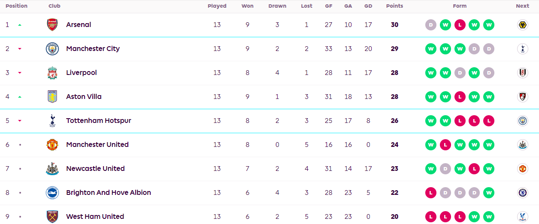Viewport: 539px width, 224px height.
Task: Click the Aston Villa club badge
Action: (x=52, y=97)
